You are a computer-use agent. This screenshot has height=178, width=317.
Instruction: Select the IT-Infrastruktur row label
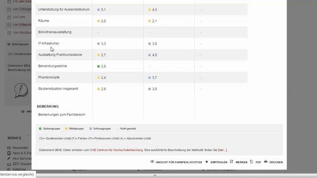(x=49, y=43)
